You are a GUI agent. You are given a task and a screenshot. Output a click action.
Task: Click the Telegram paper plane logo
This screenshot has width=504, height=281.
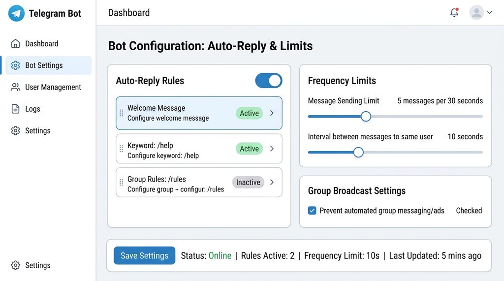16,13
